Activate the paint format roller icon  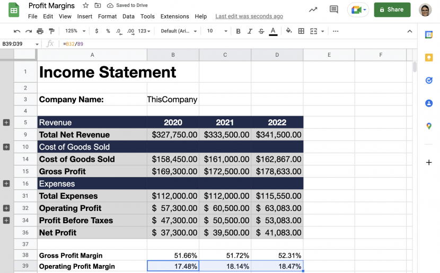tap(51, 31)
